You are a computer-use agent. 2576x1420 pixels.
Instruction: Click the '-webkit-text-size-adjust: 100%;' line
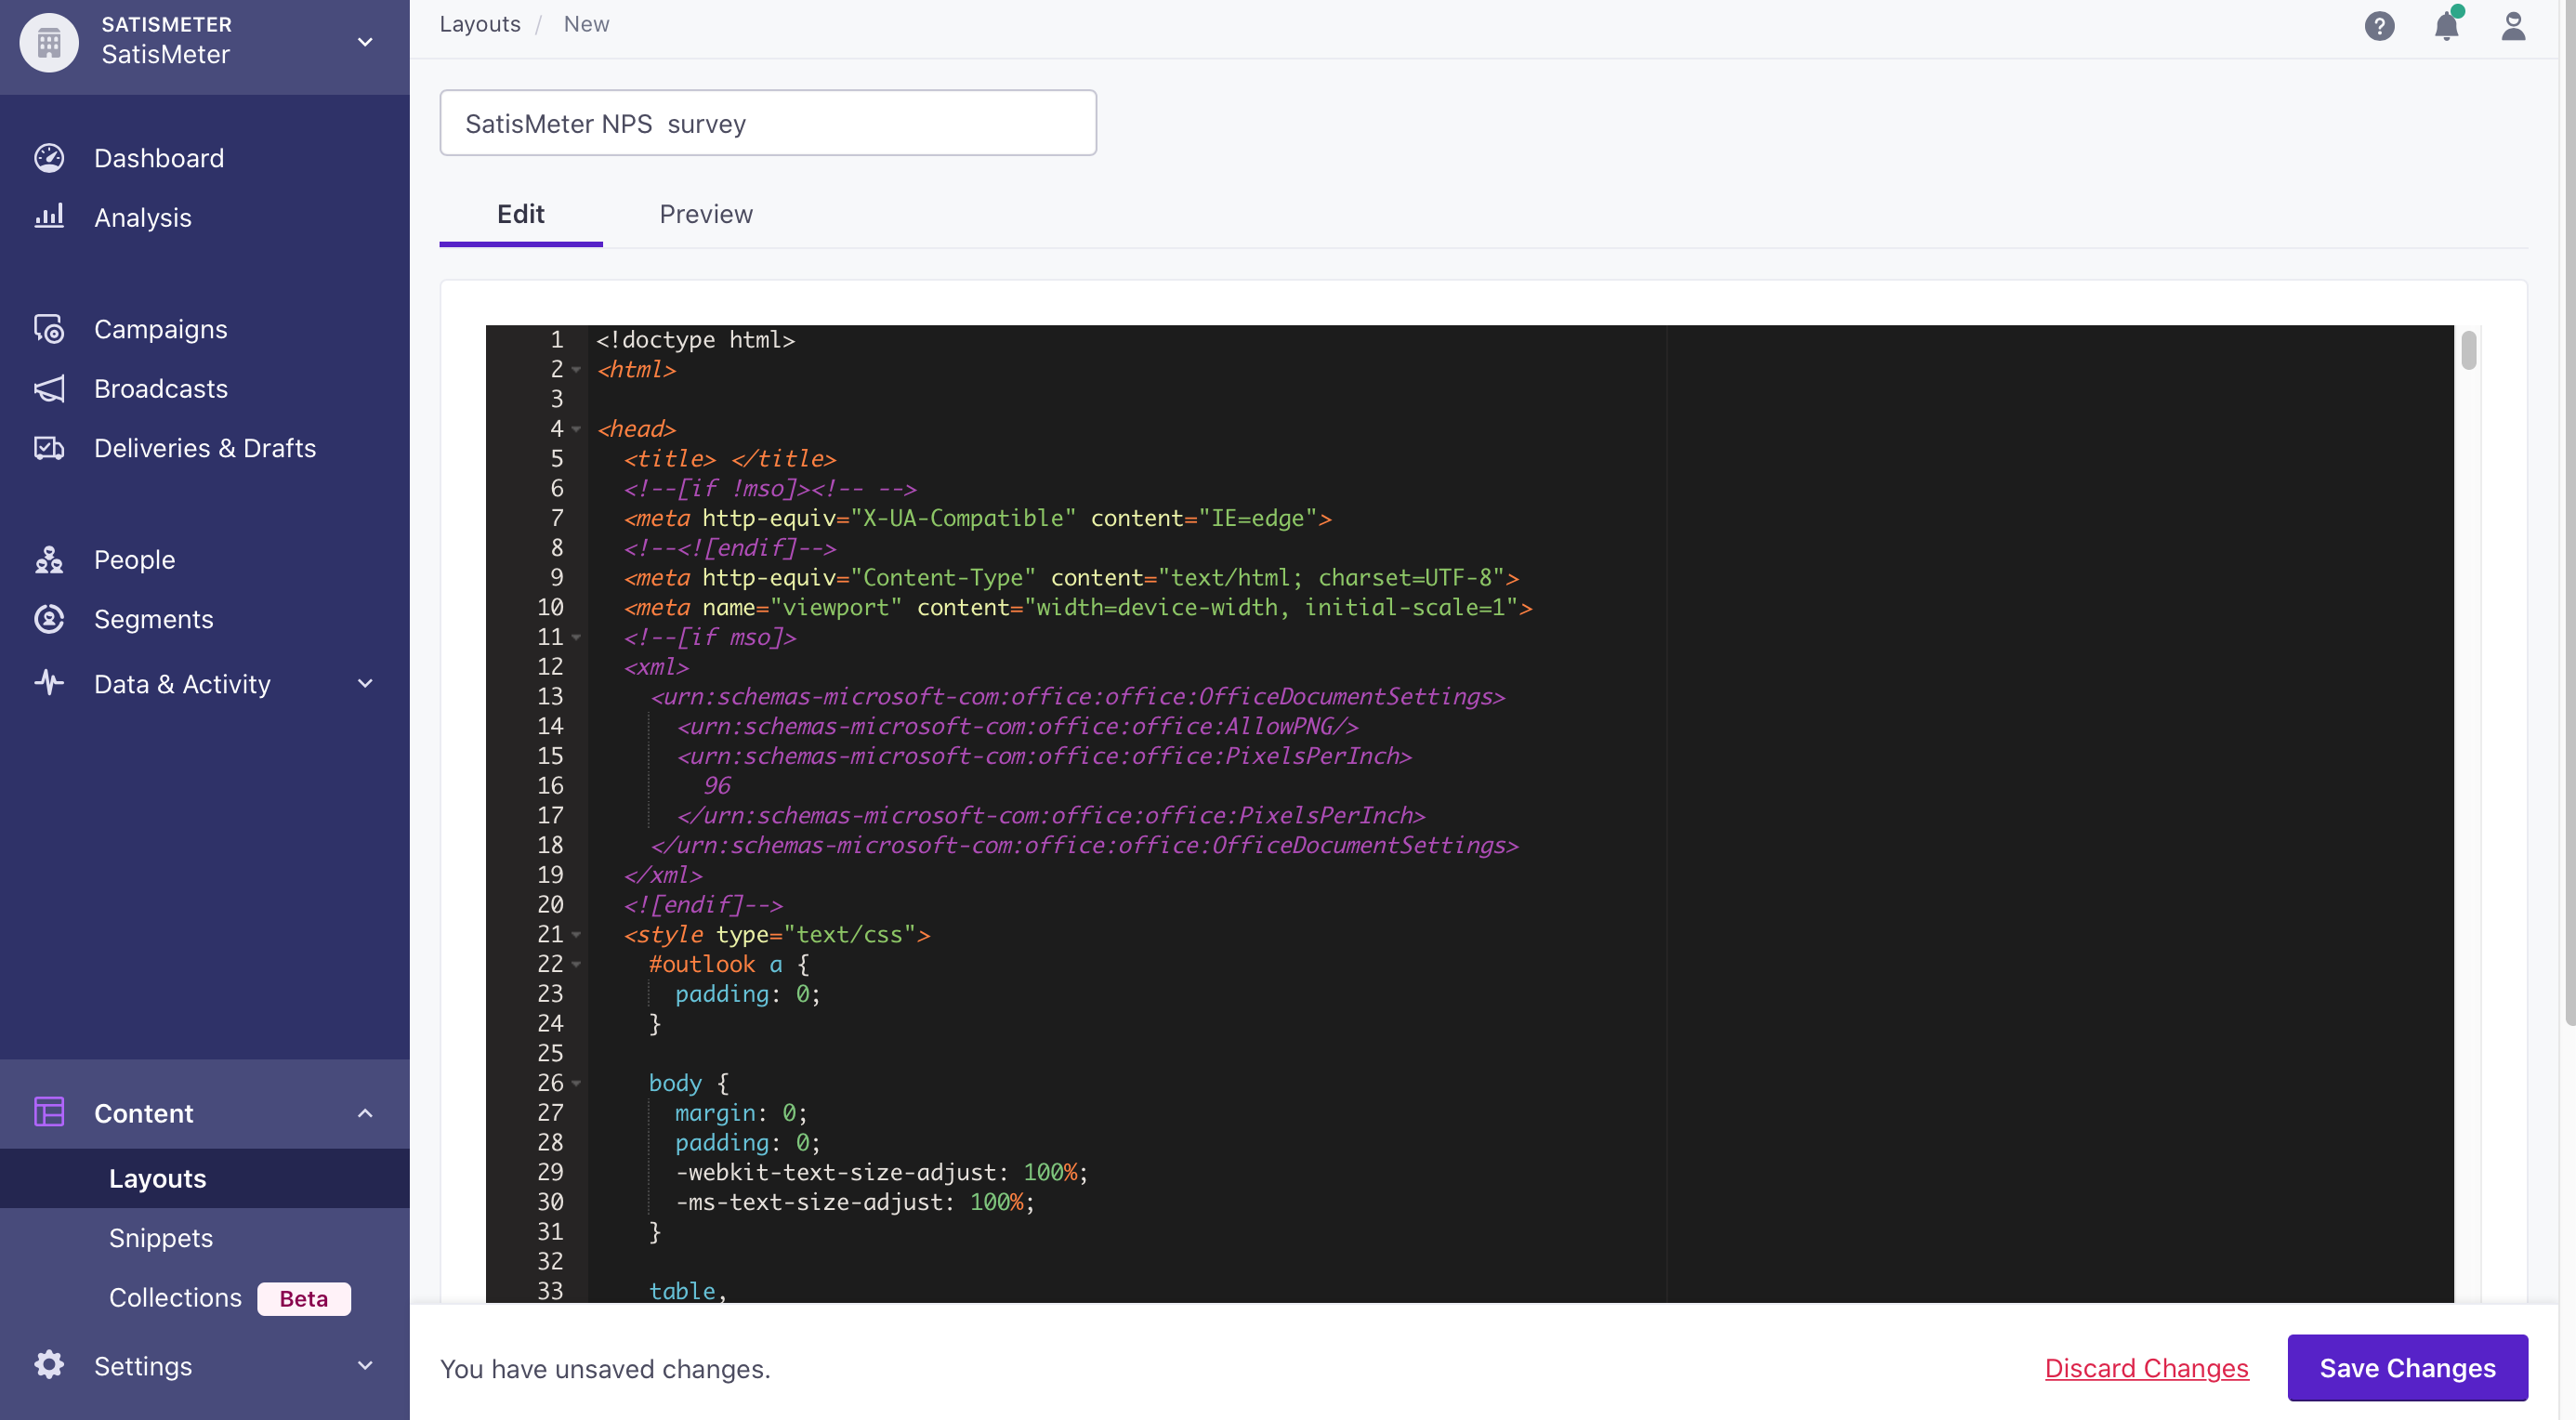tap(881, 1172)
